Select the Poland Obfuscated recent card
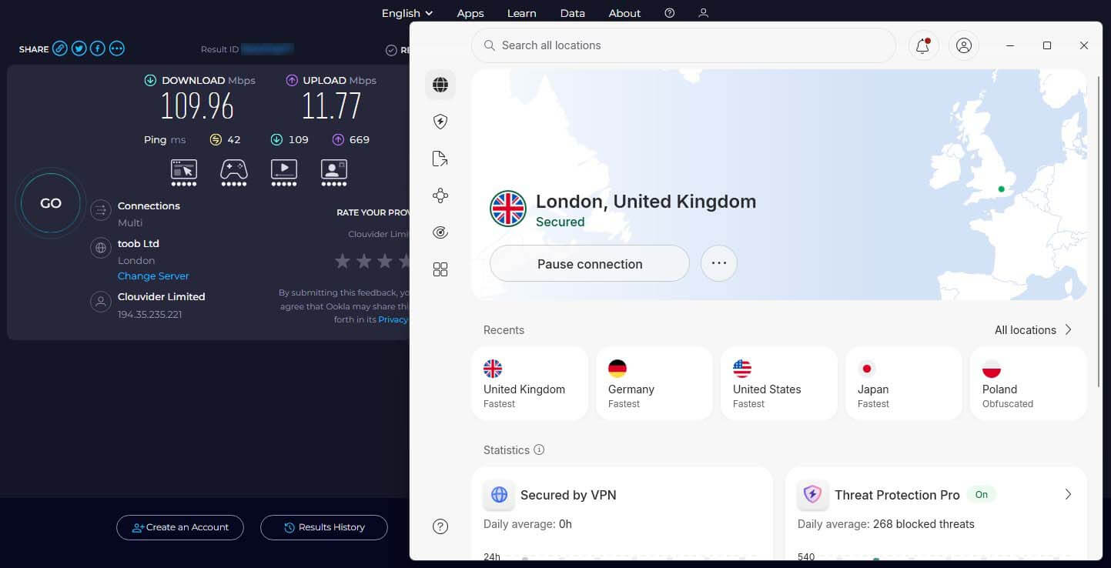This screenshot has width=1111, height=568. tap(1029, 383)
